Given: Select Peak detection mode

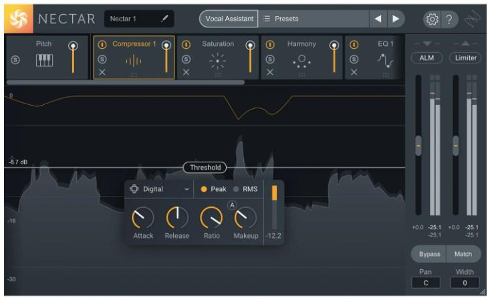Looking at the screenshot, I should point(213,189).
